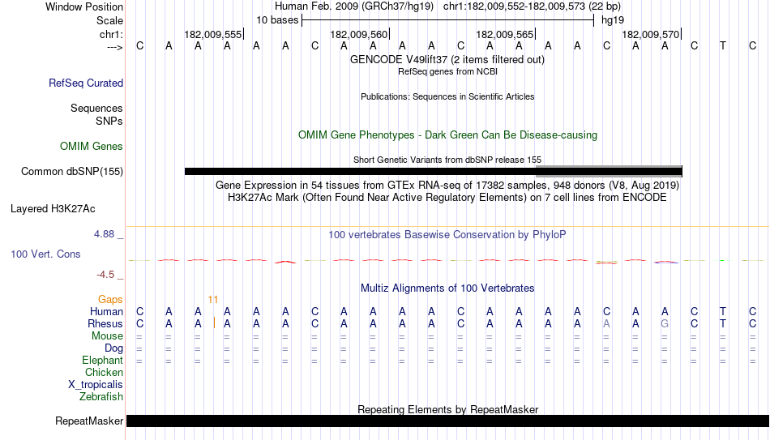Select the Human species row label

106,312
